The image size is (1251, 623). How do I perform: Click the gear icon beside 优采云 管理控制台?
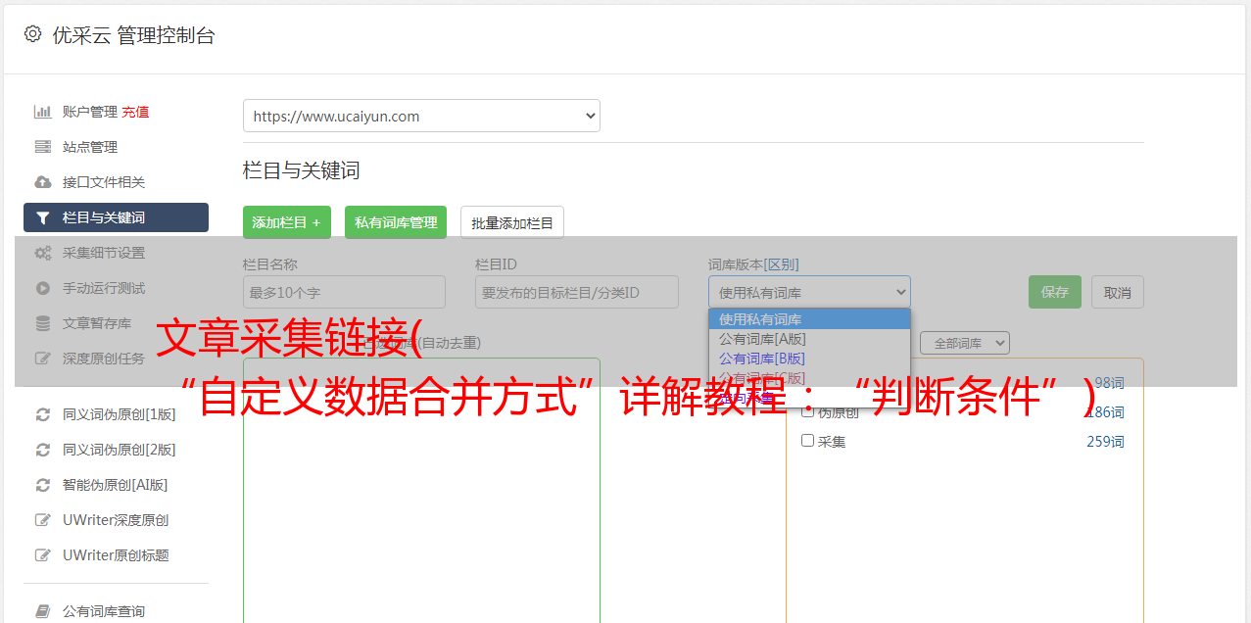32,34
